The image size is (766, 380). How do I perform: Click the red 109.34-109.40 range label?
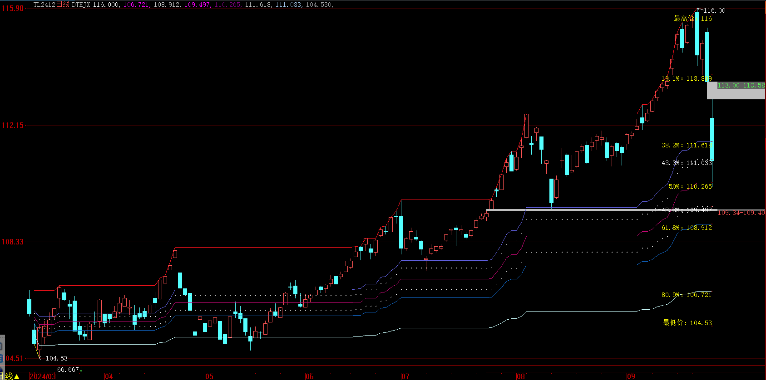(741, 213)
